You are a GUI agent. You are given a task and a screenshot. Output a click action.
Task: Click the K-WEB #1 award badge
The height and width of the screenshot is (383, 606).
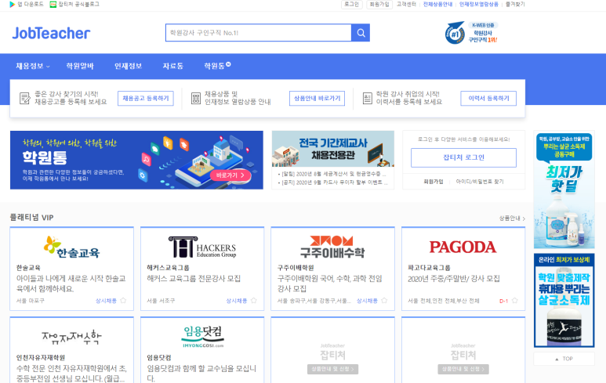[471, 32]
